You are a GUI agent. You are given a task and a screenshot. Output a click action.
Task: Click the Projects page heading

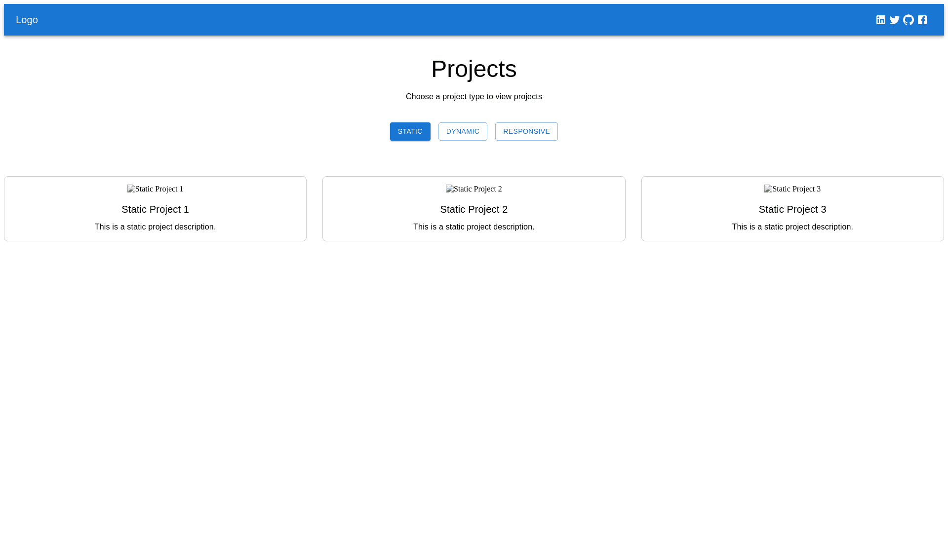(x=474, y=69)
